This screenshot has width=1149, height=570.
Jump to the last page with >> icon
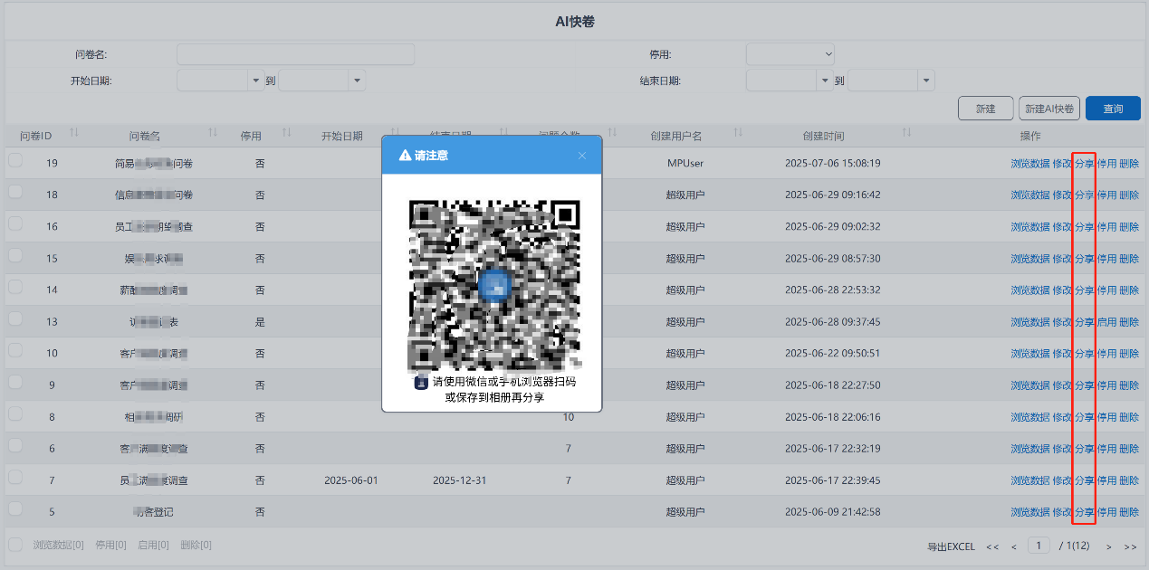pyautogui.click(x=1130, y=546)
